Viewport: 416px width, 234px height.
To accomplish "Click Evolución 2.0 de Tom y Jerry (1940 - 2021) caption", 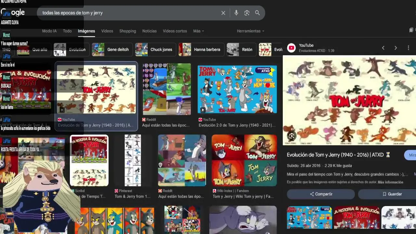I will pyautogui.click(x=237, y=125).
